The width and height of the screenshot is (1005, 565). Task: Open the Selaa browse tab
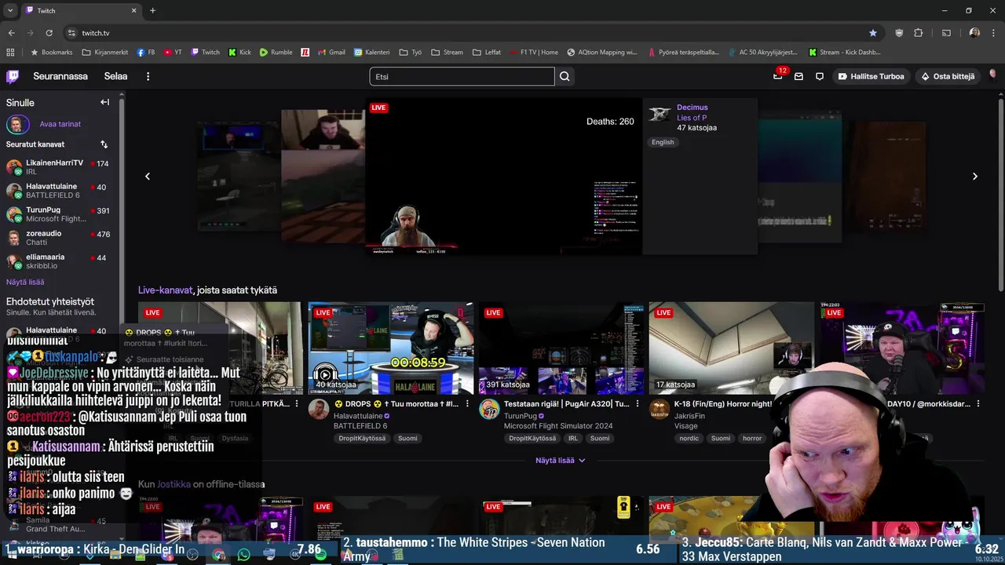click(x=115, y=76)
